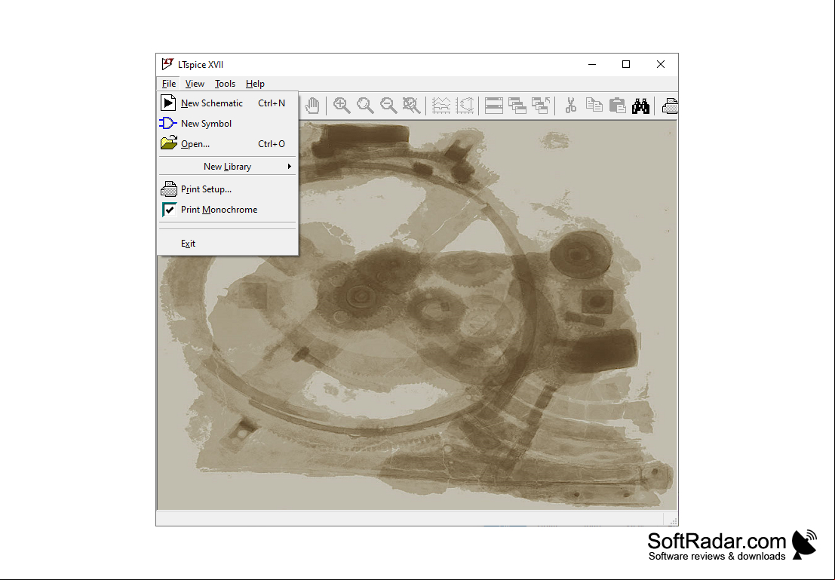Open Print Setup... from the menu
Image resolution: width=835 pixels, height=580 pixels.
click(x=227, y=189)
